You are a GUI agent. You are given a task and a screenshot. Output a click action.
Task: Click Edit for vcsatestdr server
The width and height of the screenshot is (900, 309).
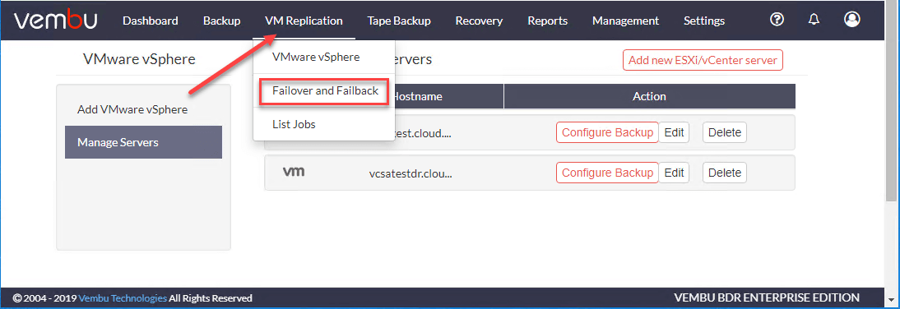click(674, 173)
